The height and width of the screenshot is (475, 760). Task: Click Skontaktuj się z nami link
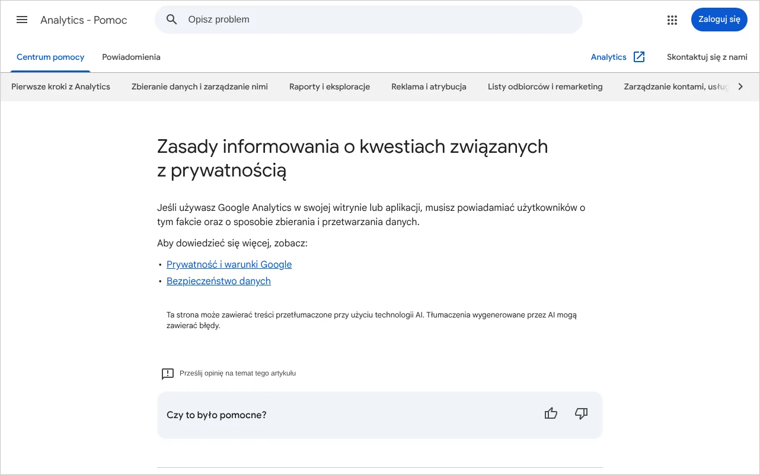click(x=707, y=57)
